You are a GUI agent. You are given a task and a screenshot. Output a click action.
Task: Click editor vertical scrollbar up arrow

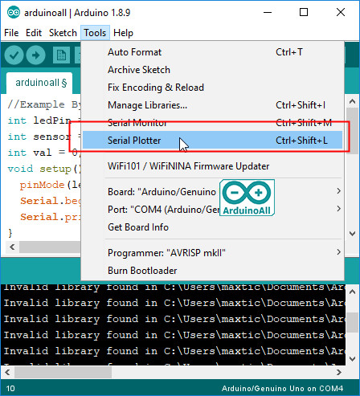(x=353, y=101)
